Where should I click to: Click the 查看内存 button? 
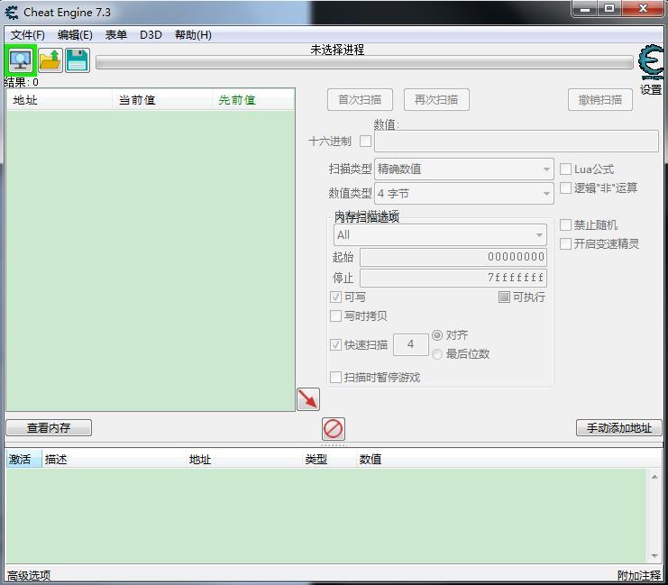click(49, 428)
